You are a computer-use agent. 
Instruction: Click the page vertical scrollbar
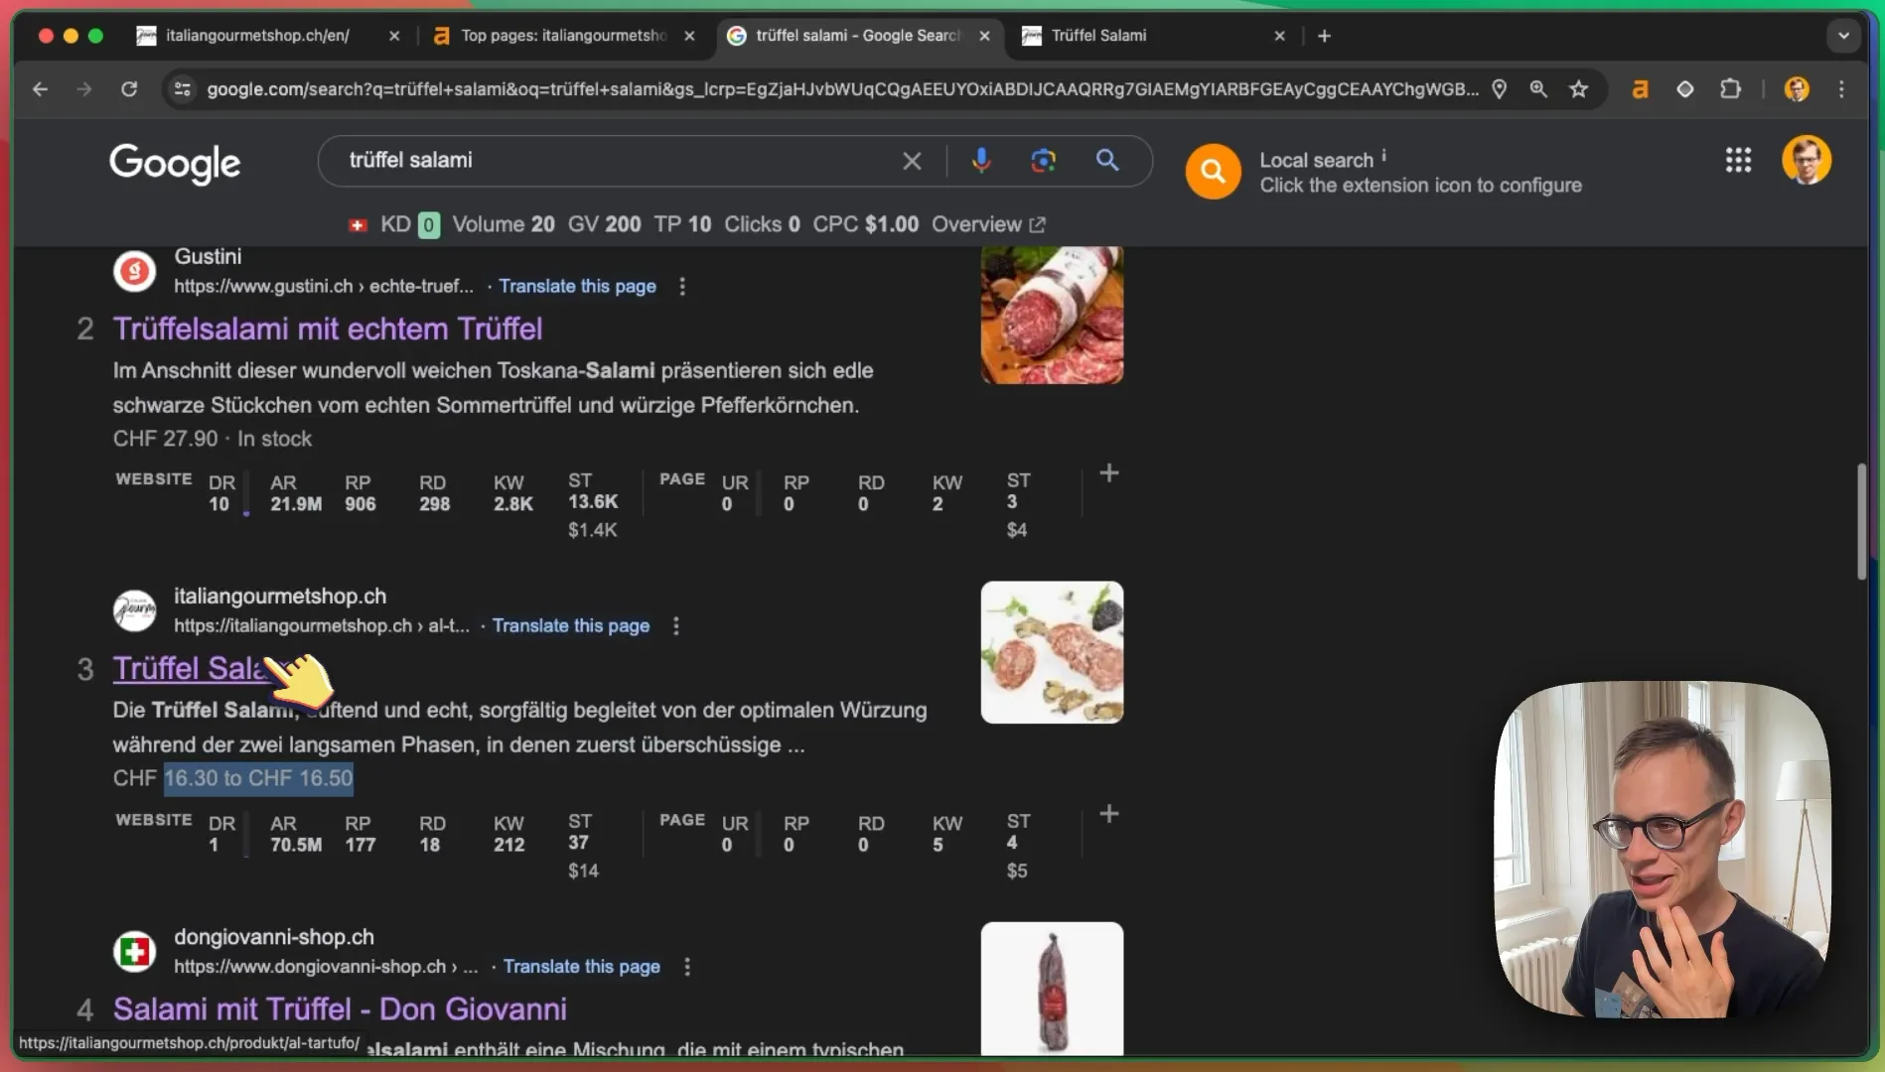[x=1861, y=521]
